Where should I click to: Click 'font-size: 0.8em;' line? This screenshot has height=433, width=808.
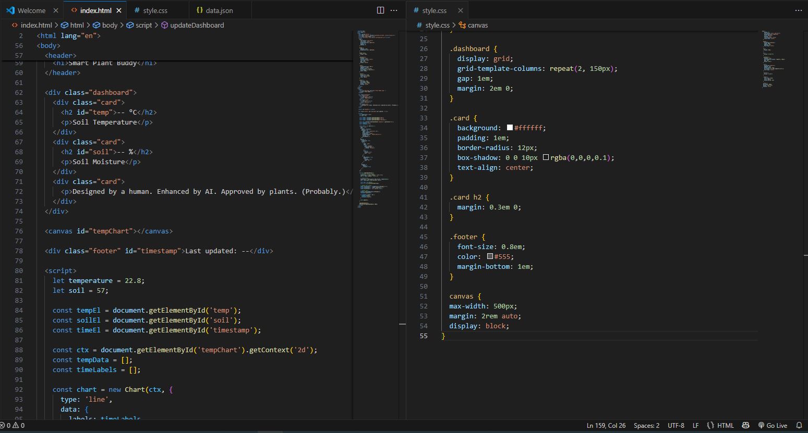[491, 246]
